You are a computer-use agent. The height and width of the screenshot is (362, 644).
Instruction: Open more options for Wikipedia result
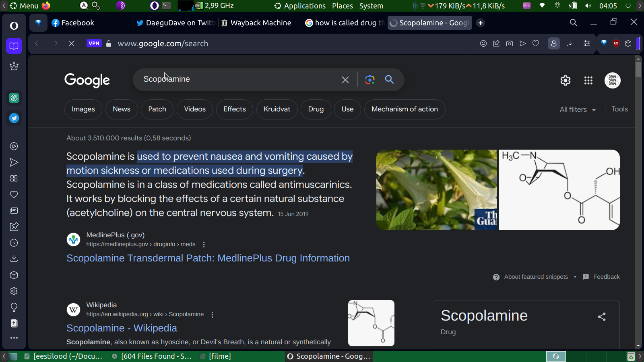pos(213,315)
